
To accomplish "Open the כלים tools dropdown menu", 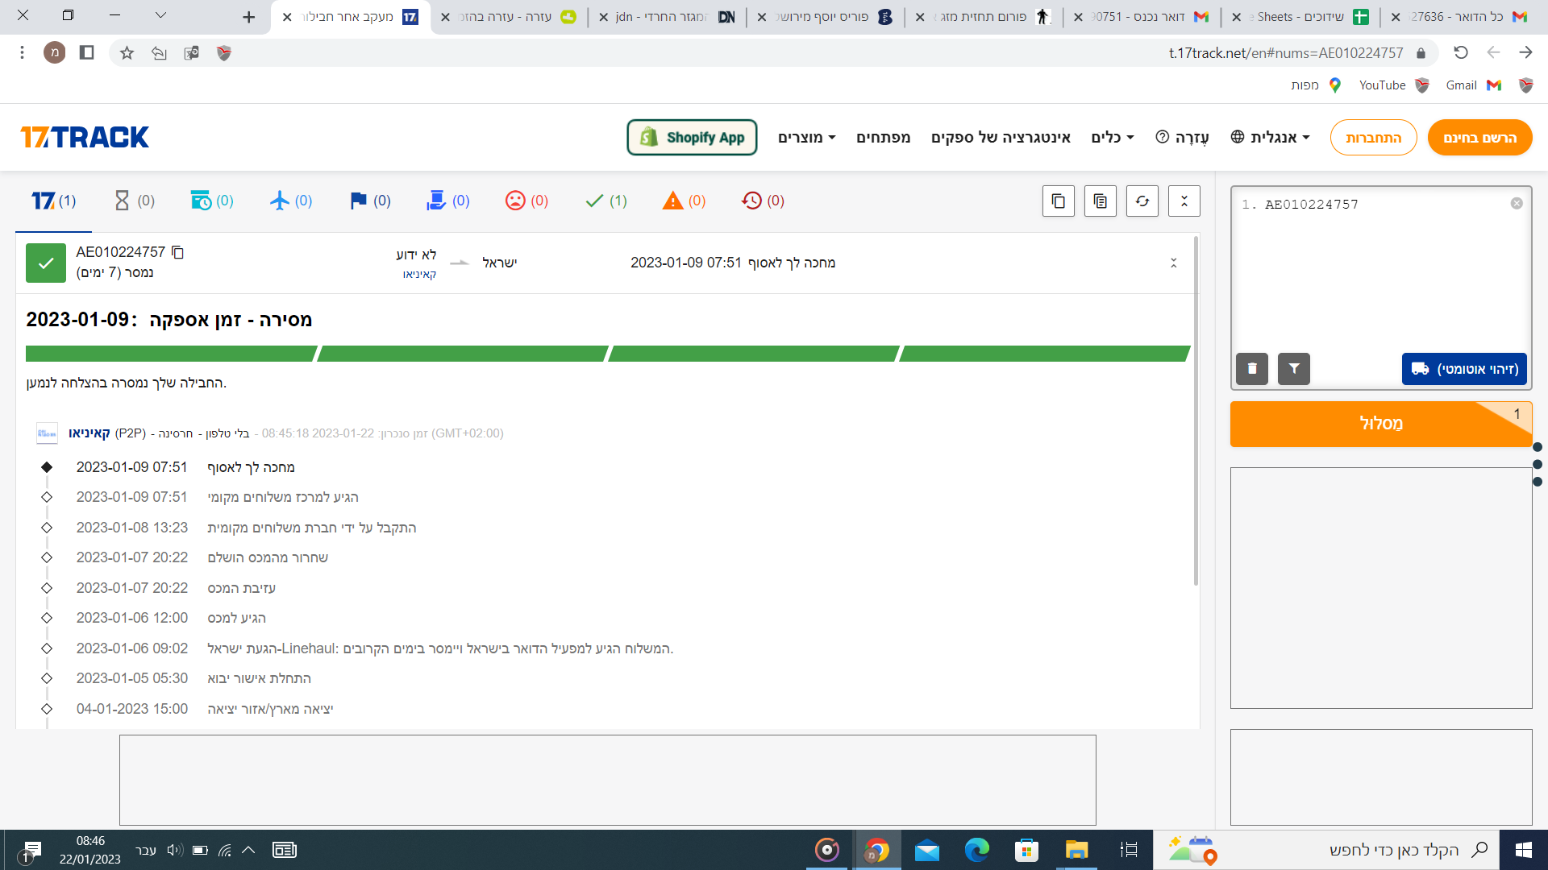I will [x=1112, y=138].
